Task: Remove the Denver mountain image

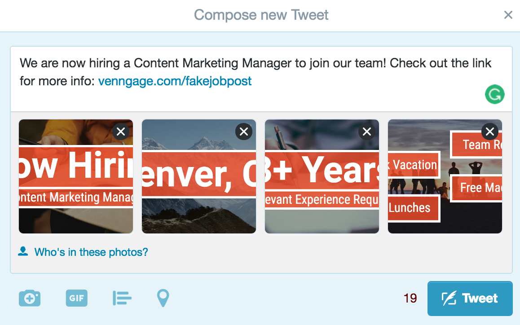Action: pyautogui.click(x=244, y=132)
